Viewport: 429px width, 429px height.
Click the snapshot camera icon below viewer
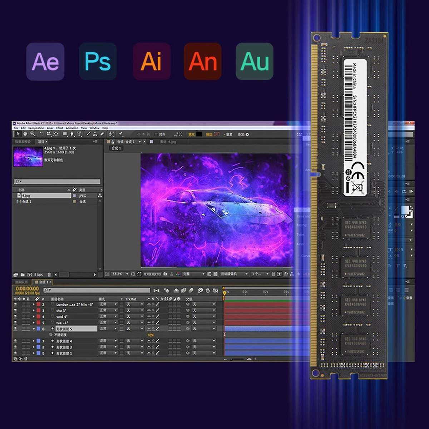tap(165, 274)
